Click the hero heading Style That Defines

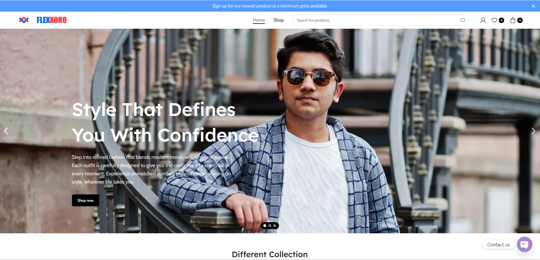point(154,110)
